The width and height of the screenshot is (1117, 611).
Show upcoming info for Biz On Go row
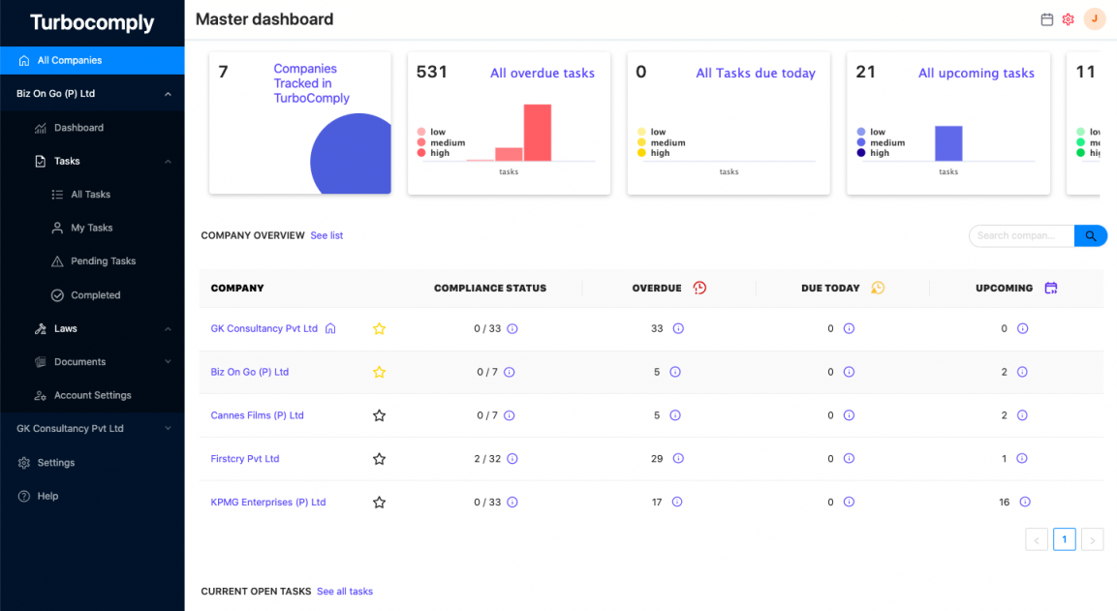pyautogui.click(x=1022, y=372)
